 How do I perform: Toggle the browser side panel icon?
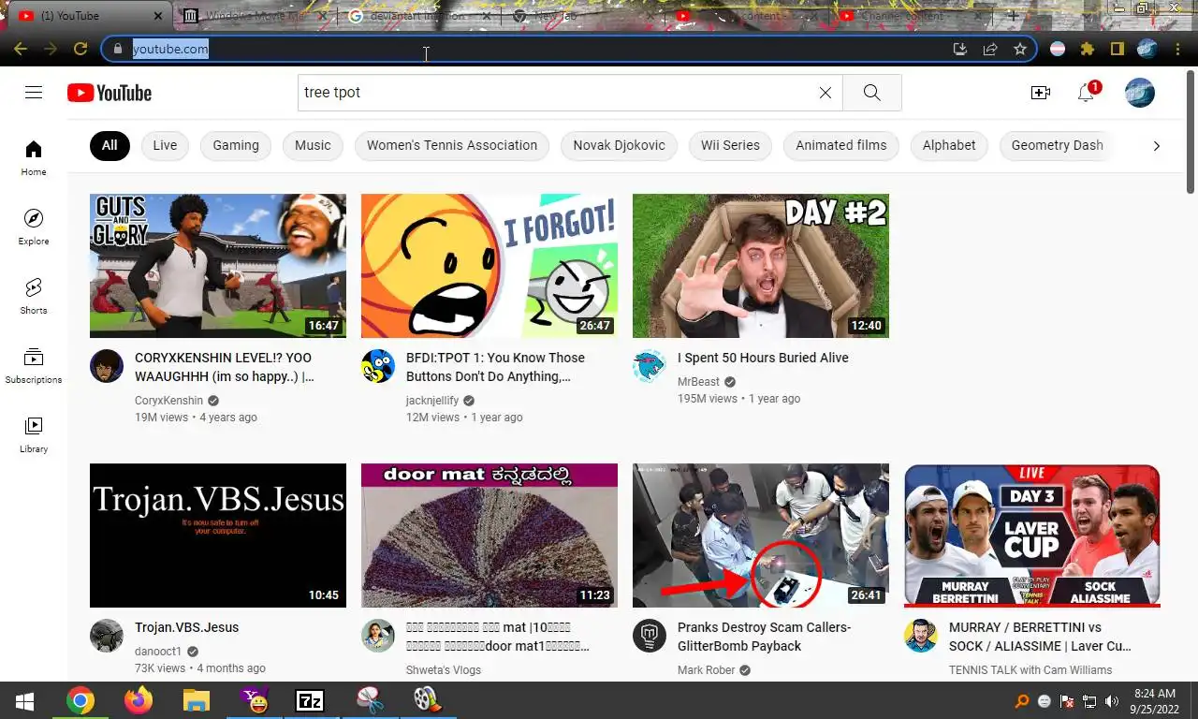pyautogui.click(x=1117, y=49)
